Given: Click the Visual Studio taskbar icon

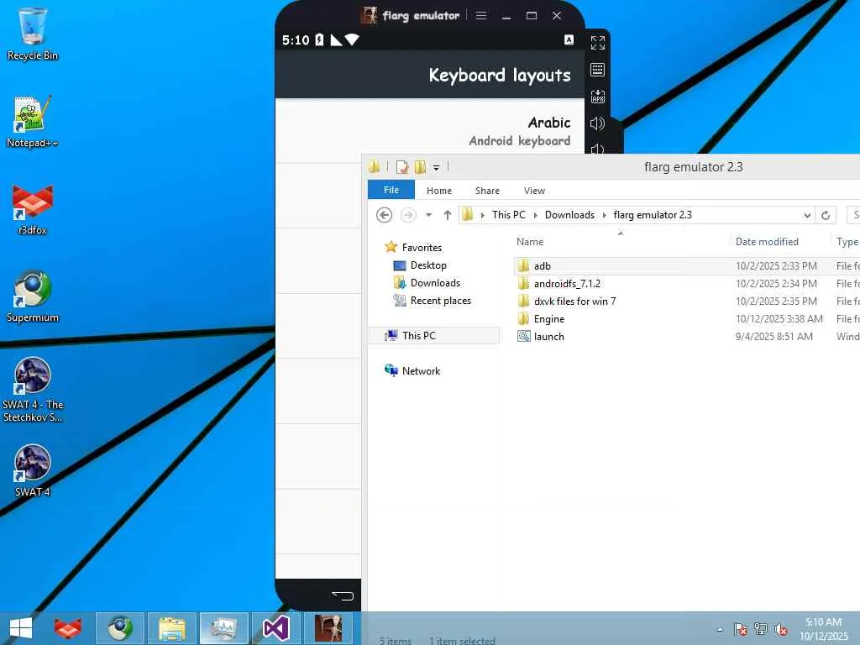Looking at the screenshot, I should click(x=275, y=628).
